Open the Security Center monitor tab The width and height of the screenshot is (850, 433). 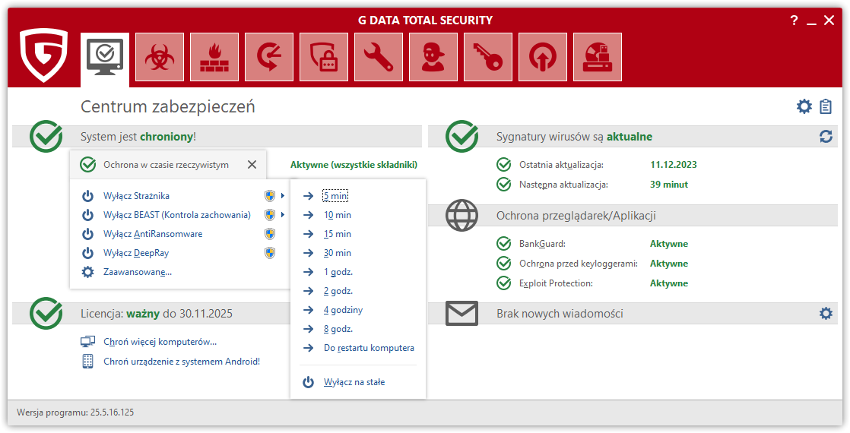pos(105,58)
